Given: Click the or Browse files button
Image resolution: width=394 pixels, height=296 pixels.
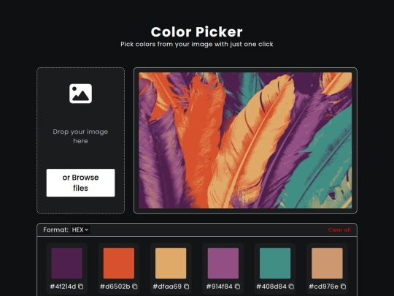Looking at the screenshot, I should [81, 183].
